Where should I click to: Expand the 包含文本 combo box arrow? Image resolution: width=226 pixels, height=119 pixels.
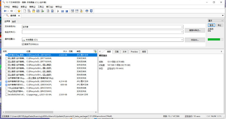click(182, 32)
